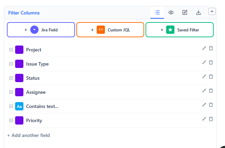Click the purple square beside Status
Image resolution: width=225 pixels, height=148 pixels.
pos(19,78)
